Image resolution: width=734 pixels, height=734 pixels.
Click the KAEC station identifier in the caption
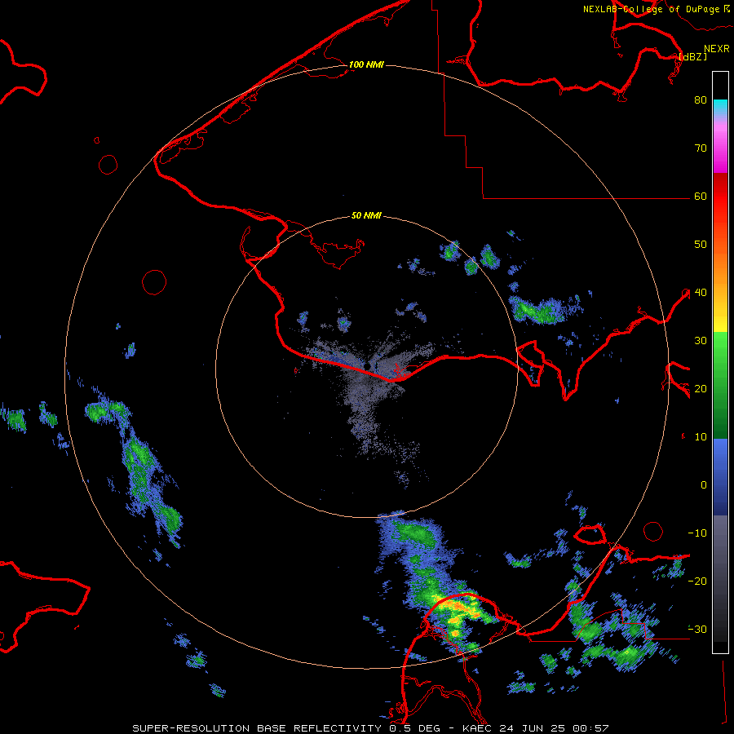(479, 728)
